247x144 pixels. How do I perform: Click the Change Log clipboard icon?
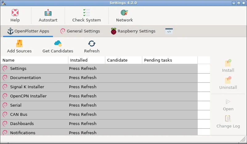(228, 119)
